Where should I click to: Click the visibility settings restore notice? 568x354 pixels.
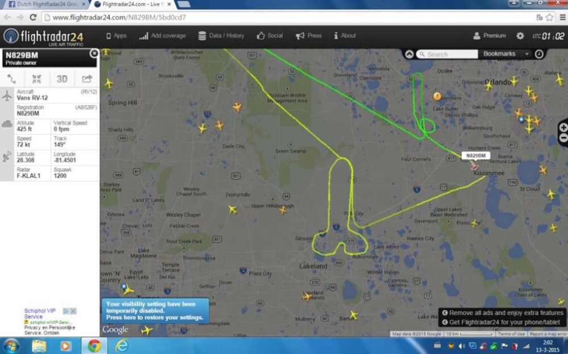(x=155, y=310)
